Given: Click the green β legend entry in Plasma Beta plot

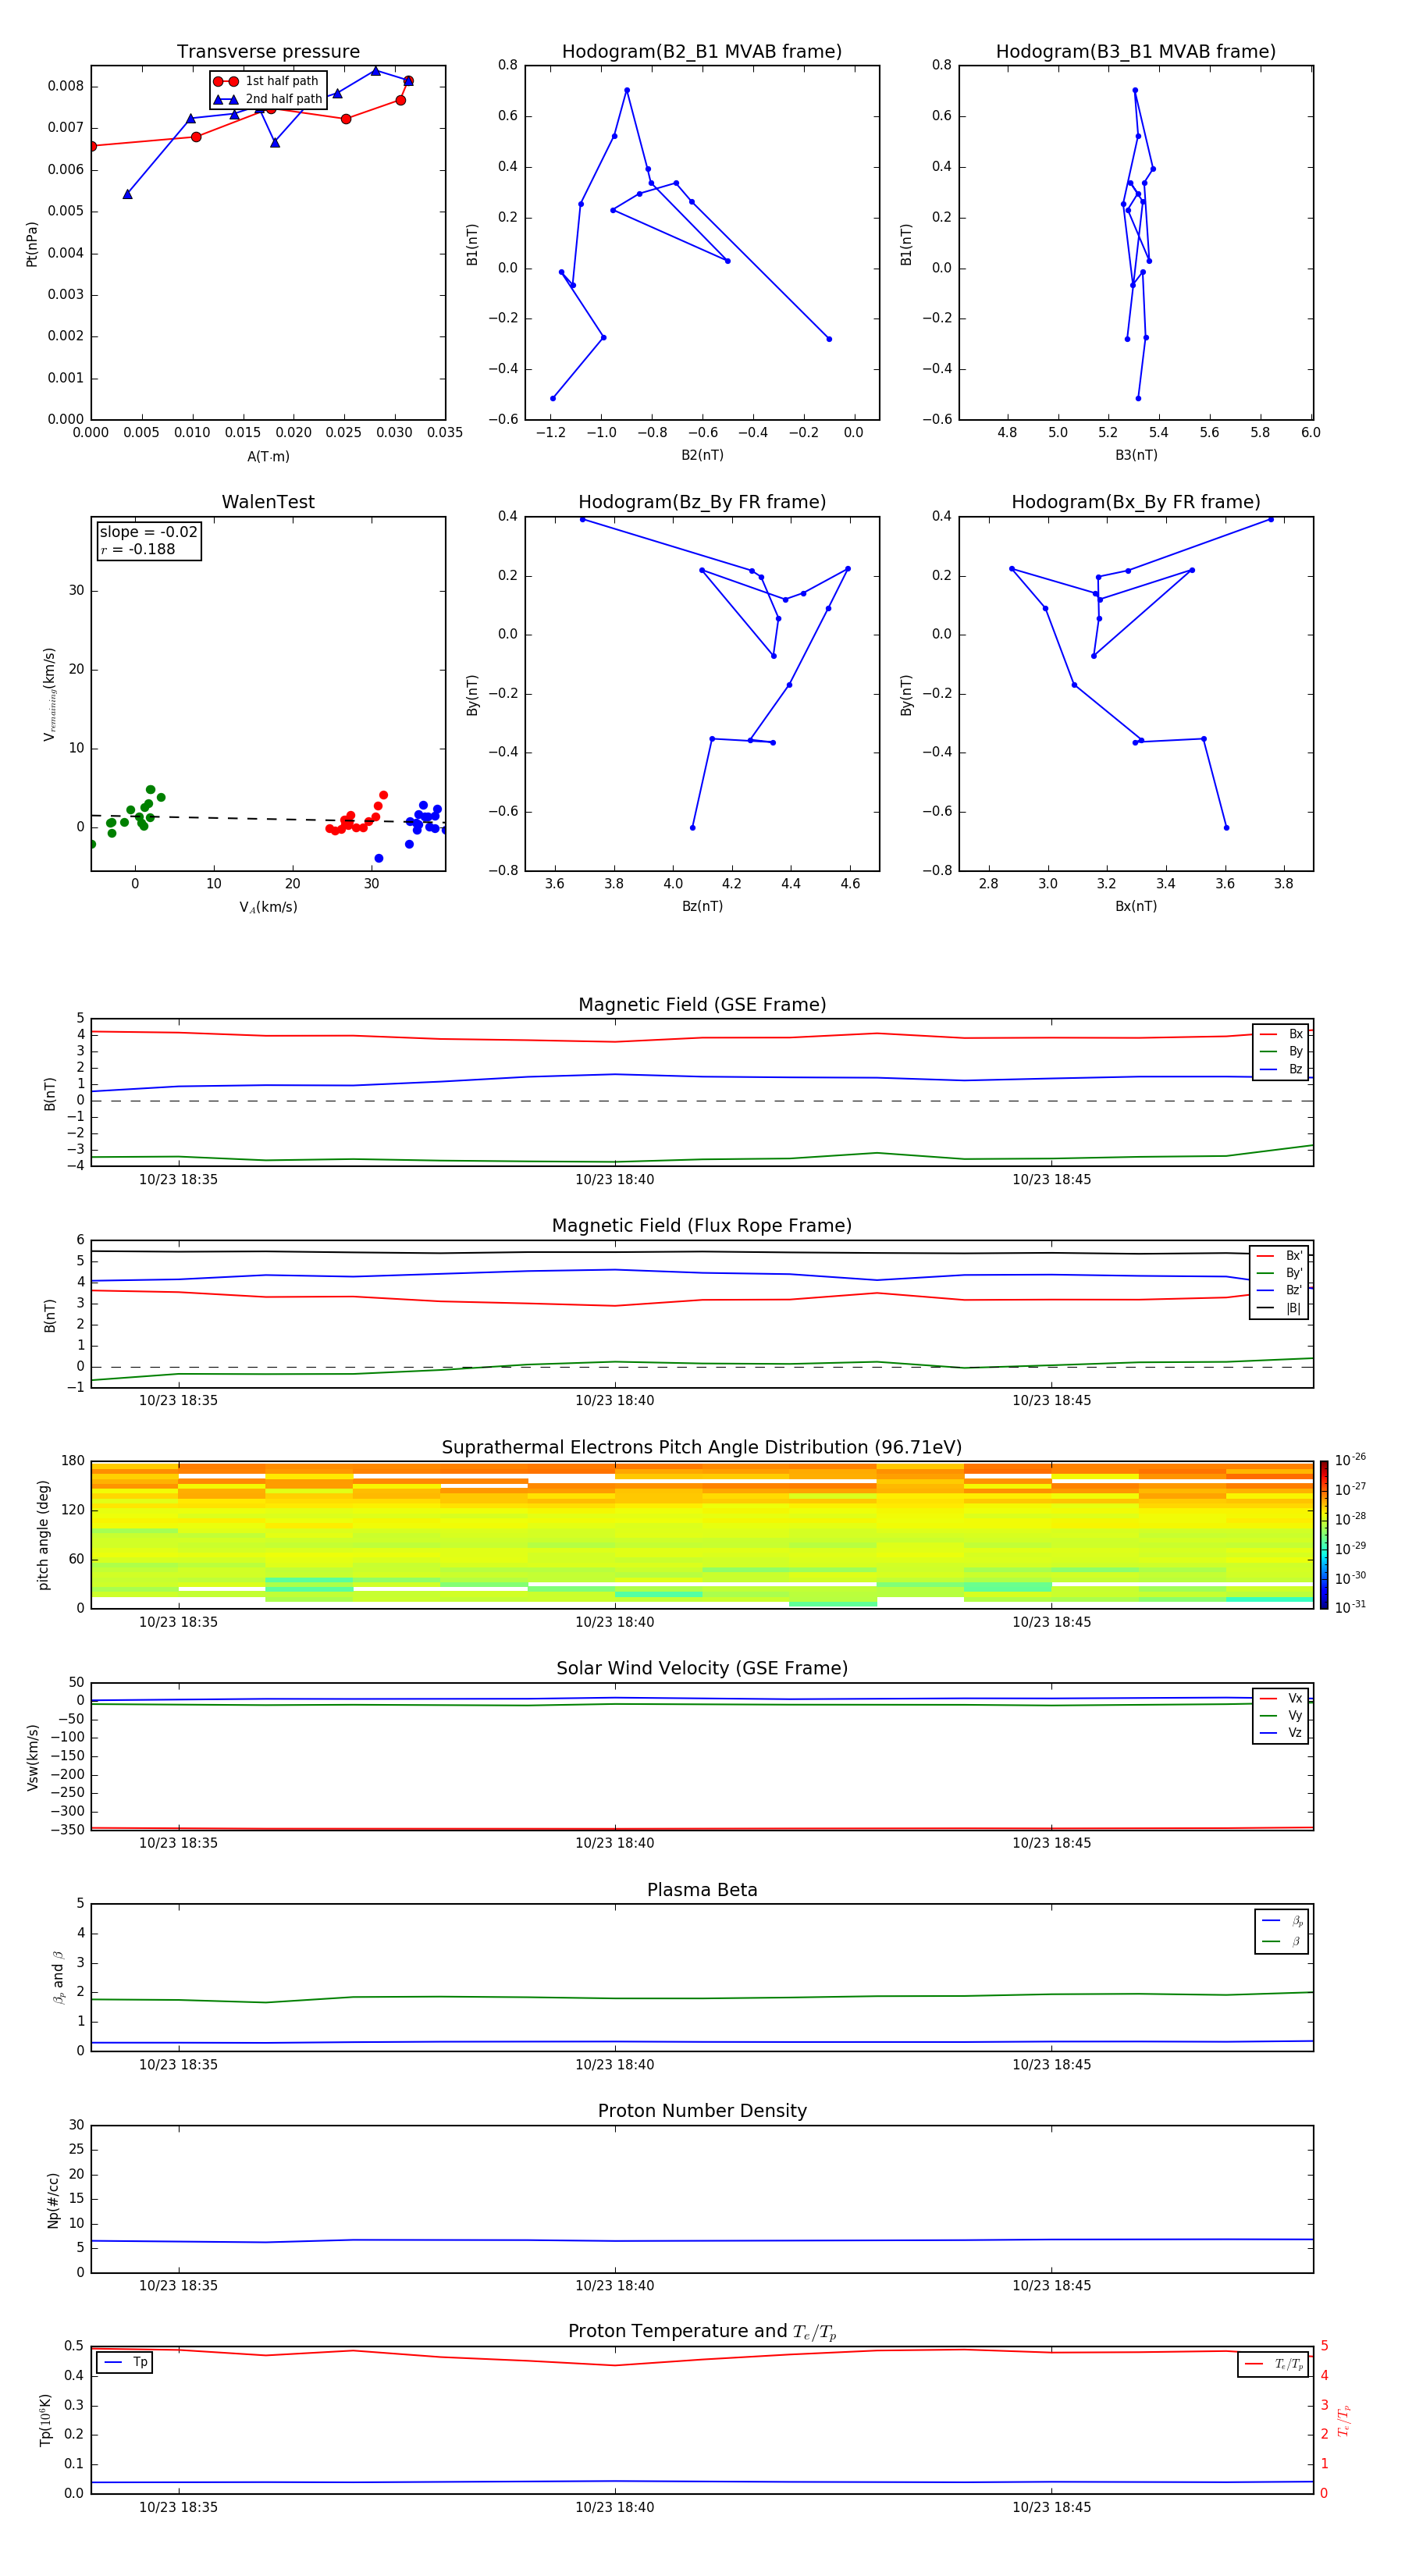Looking at the screenshot, I should (x=1282, y=1941).
